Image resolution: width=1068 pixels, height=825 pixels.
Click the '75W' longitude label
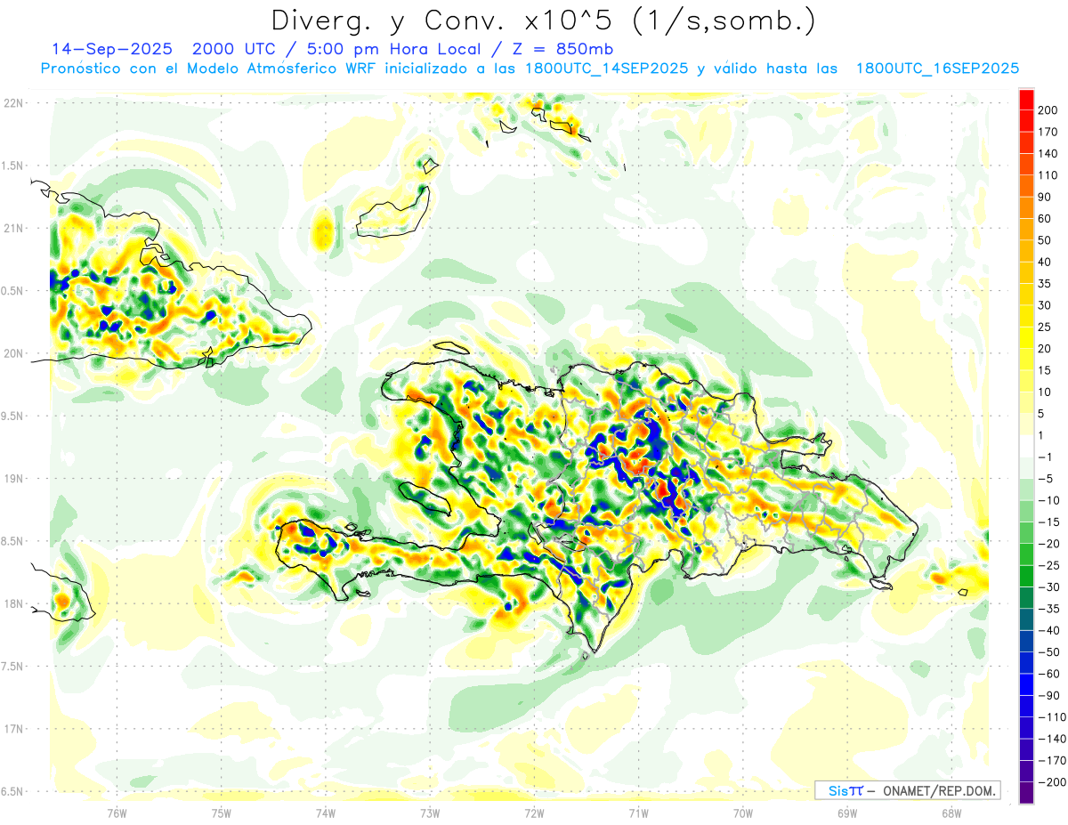(x=221, y=813)
